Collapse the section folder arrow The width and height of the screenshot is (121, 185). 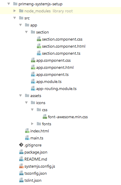click(26, 32)
